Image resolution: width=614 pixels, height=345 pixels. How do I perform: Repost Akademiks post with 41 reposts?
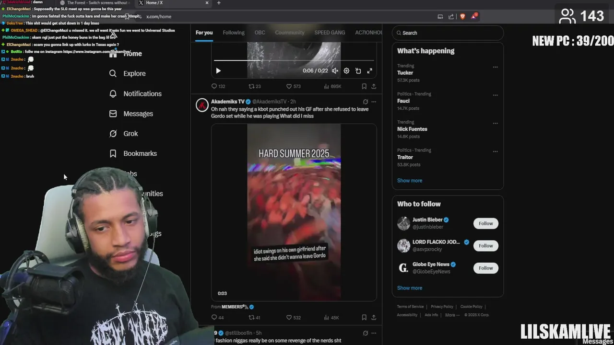click(254, 317)
